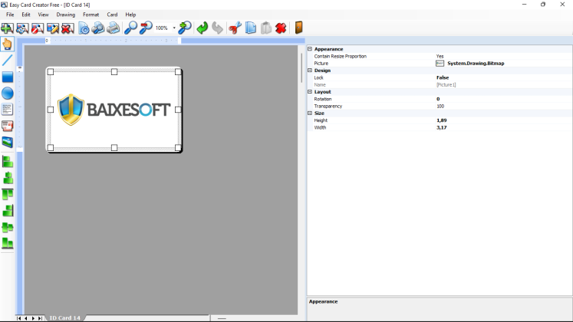Exit using the brown door icon

coord(298,28)
